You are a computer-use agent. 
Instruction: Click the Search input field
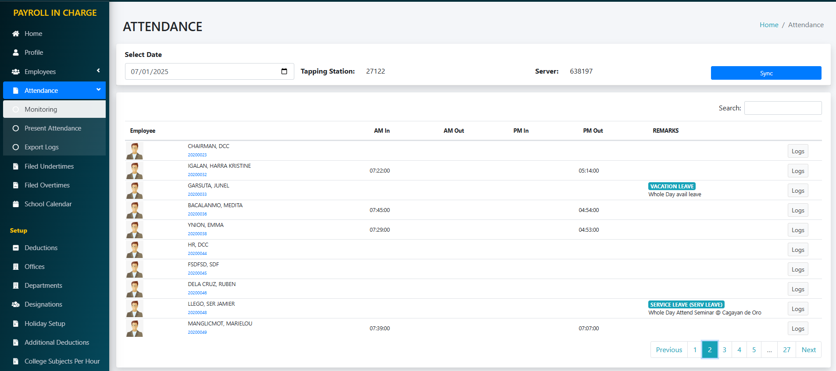(x=782, y=108)
